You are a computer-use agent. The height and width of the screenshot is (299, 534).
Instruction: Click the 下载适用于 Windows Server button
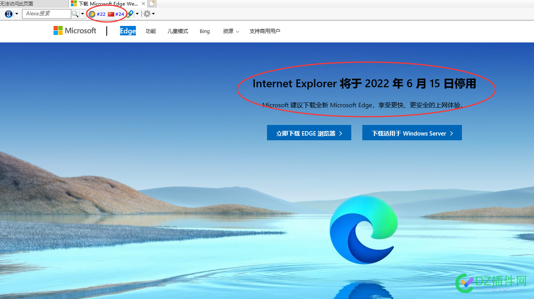coord(412,133)
